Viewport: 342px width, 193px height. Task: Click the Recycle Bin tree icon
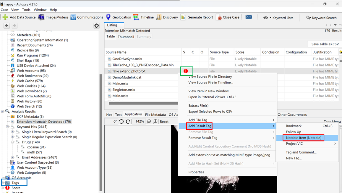coord(13,50)
